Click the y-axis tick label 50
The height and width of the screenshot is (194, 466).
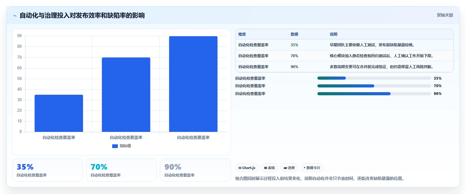click(x=19, y=79)
